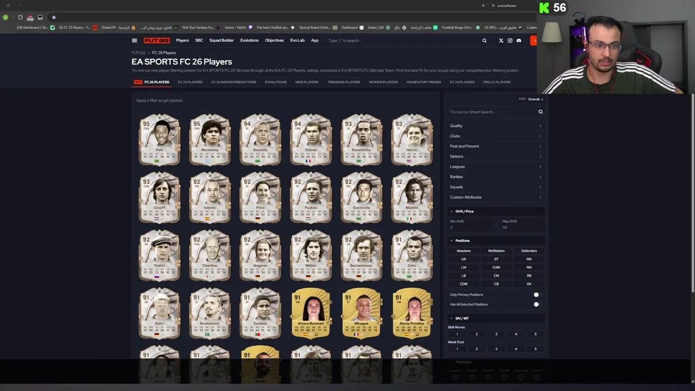
Task: Collapse the Positions section
Action: pos(496,241)
